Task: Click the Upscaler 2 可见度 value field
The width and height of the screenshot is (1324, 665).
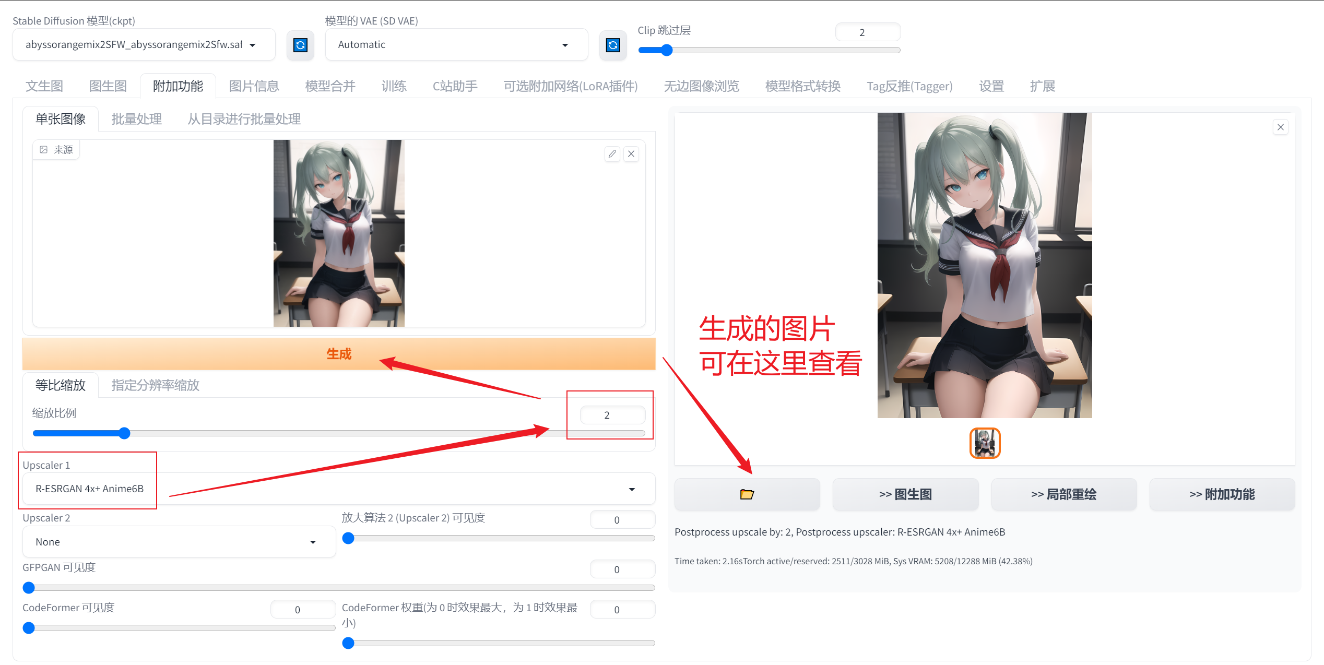Action: [x=622, y=520]
